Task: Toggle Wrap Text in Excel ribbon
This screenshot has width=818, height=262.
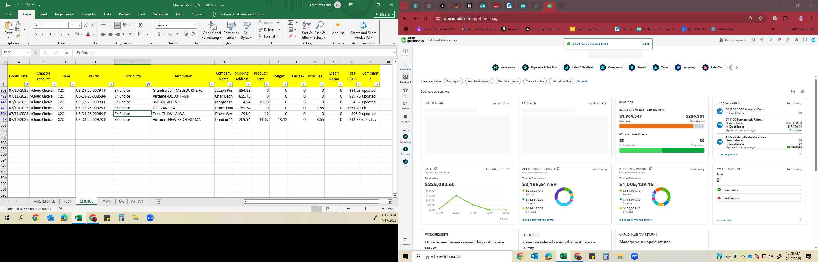Action: [x=141, y=25]
